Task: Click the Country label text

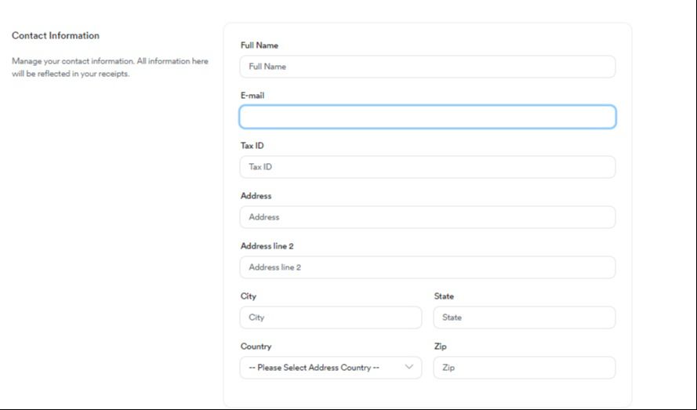Action: tap(256, 347)
